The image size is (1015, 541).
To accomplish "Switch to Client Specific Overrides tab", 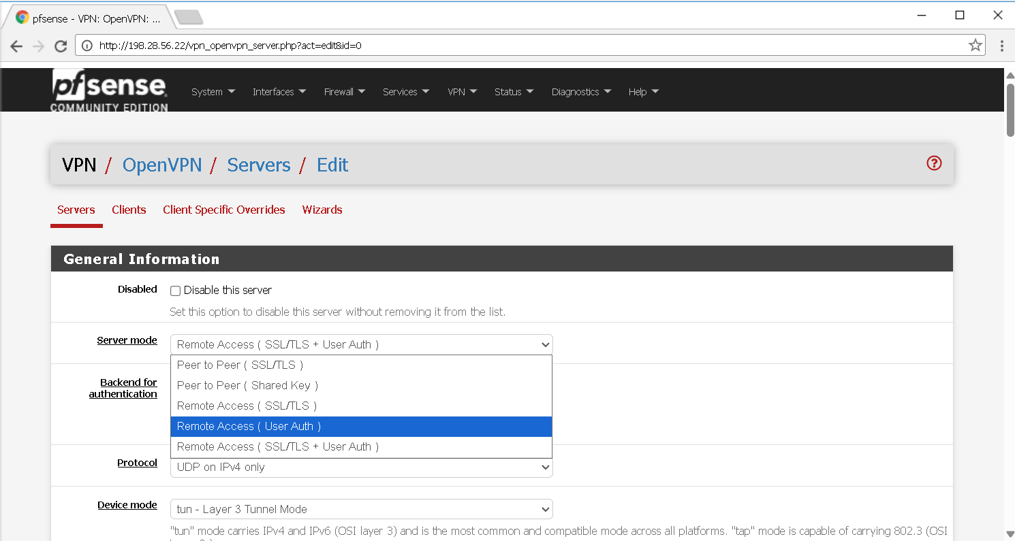I will pyautogui.click(x=223, y=210).
